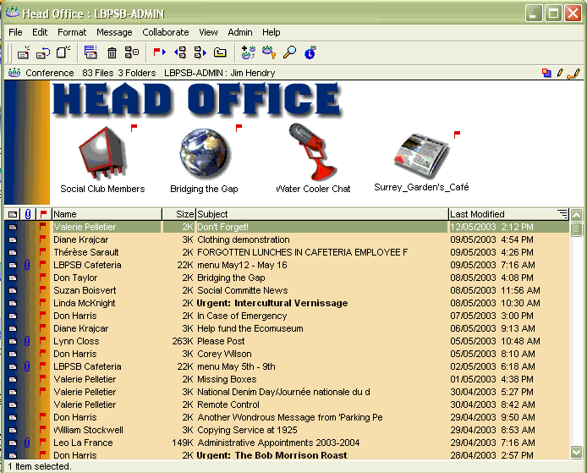Toggle unread flag on Urgent: Intercultural Vernissage message
This screenshot has height=473, width=587.
pyautogui.click(x=43, y=303)
